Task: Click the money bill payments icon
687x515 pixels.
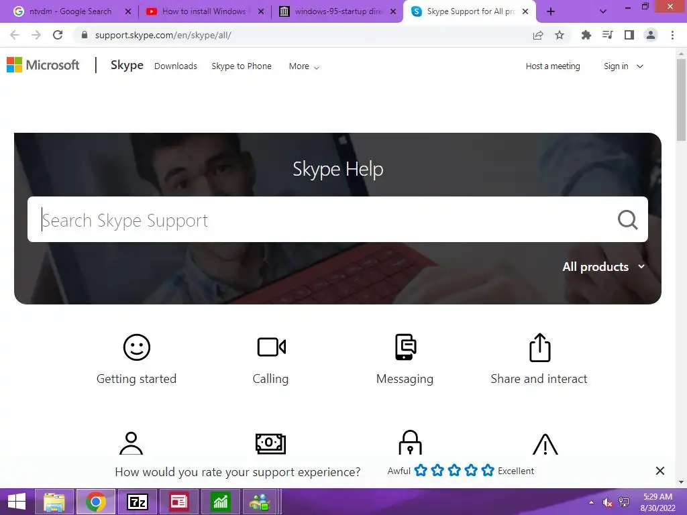Action: [271, 444]
